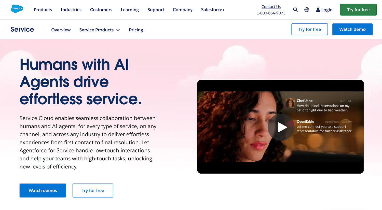This screenshot has height=210, width=382.
Task: Click the Watch demos button below the text
Action: 43,190
